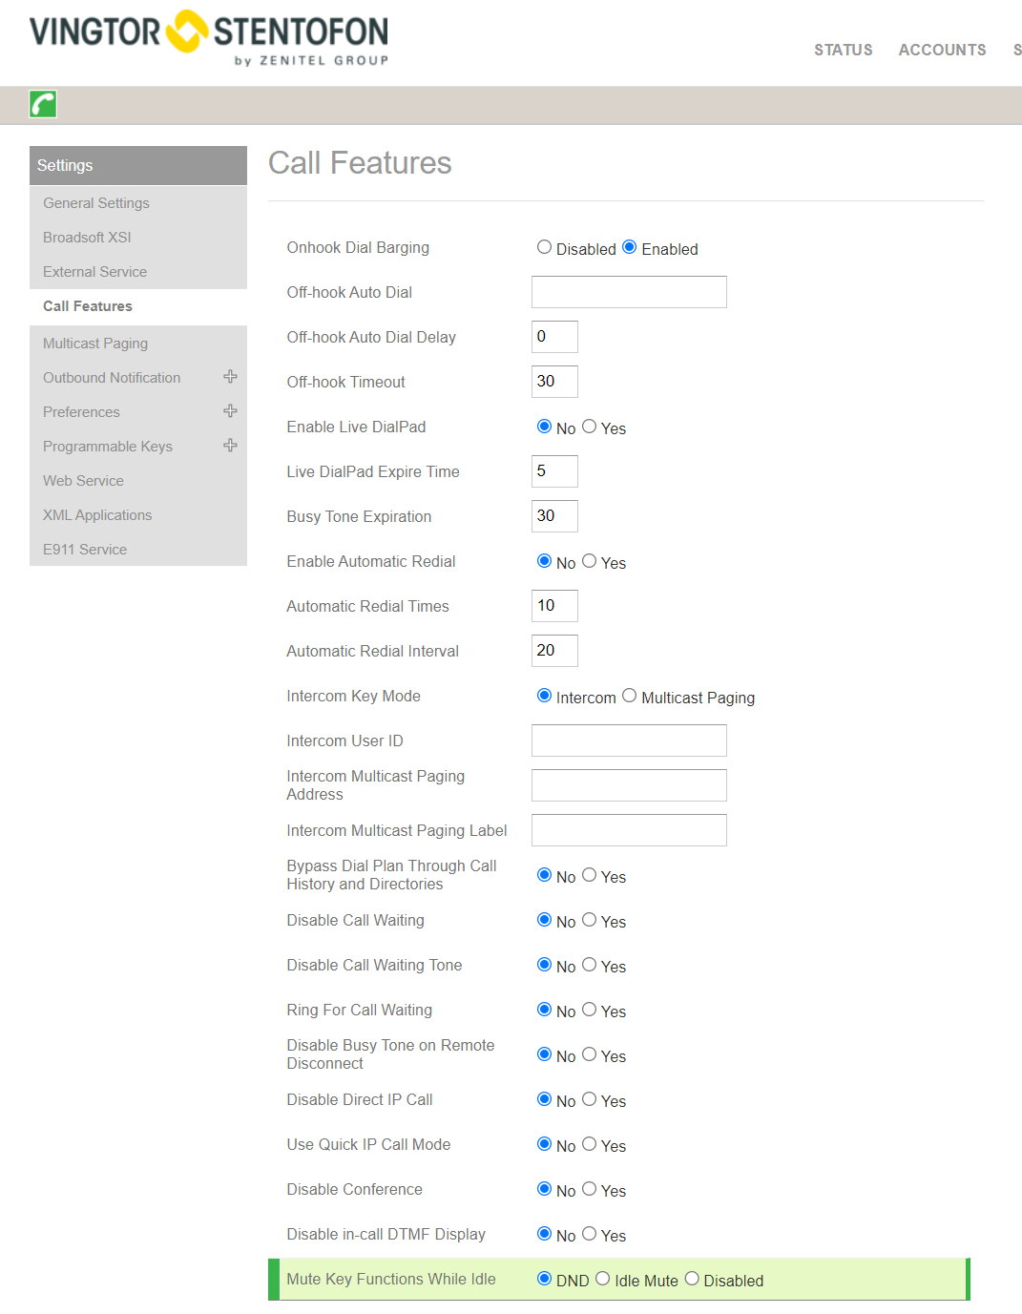Open E911 Service settings
The height and width of the screenshot is (1314, 1022).
coord(85,550)
